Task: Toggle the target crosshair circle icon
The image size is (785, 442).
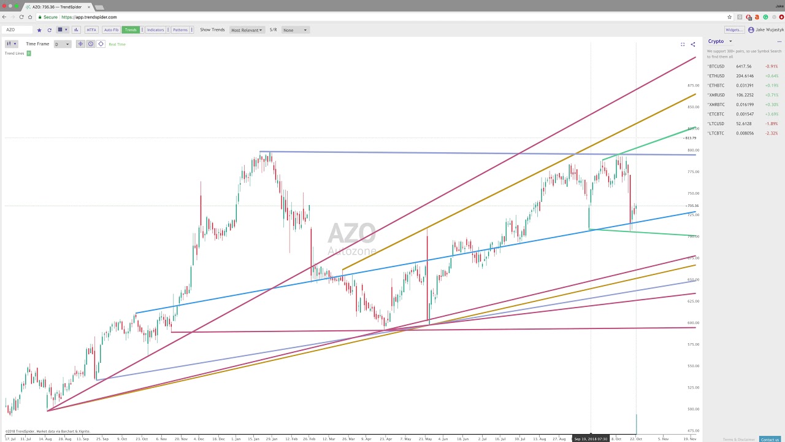Action: (101, 44)
